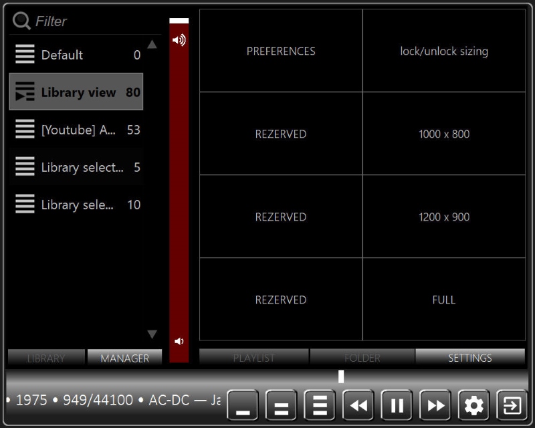Click the exit arrow button
The image size is (535, 428).
[512, 405]
